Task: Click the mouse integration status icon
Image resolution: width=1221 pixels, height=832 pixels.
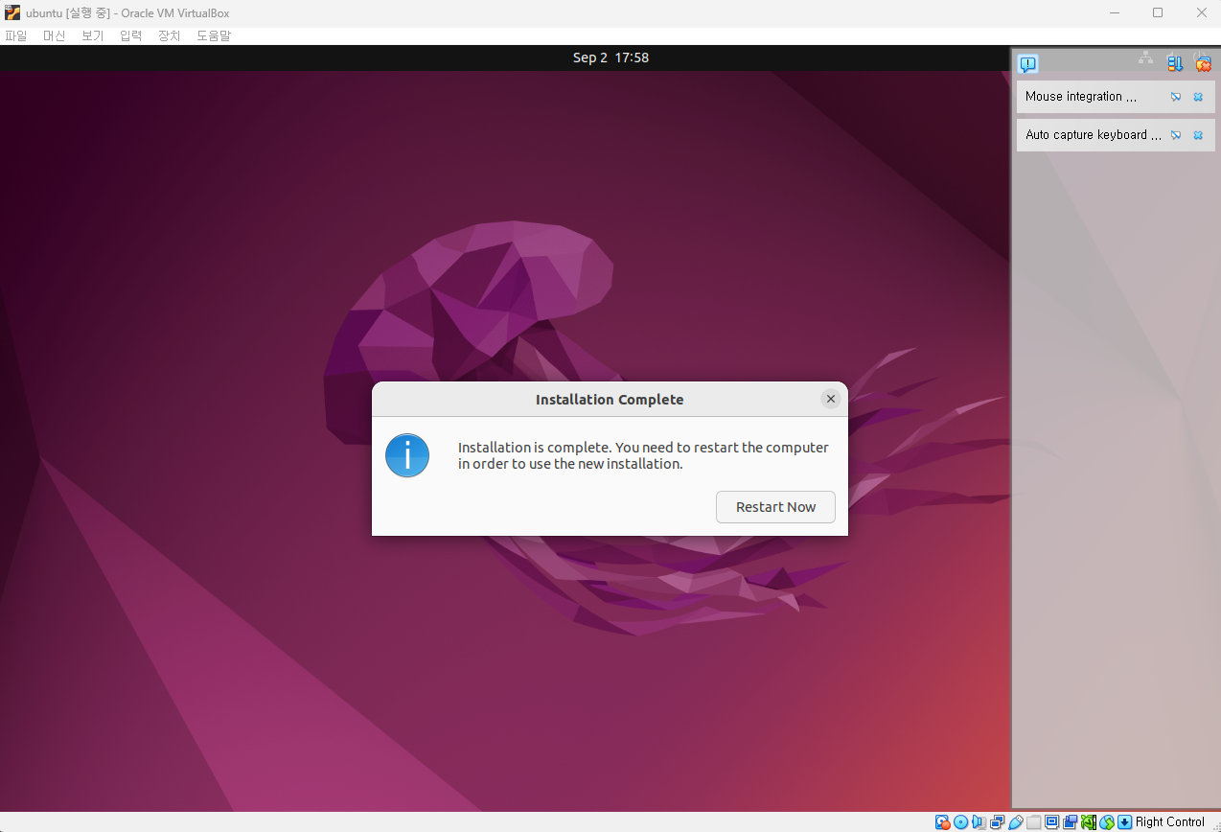Action: [x=1106, y=822]
